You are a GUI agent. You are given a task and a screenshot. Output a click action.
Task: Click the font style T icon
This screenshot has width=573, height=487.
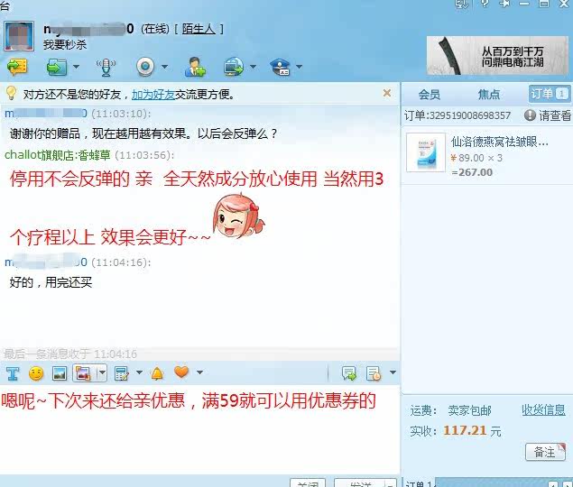click(x=13, y=373)
